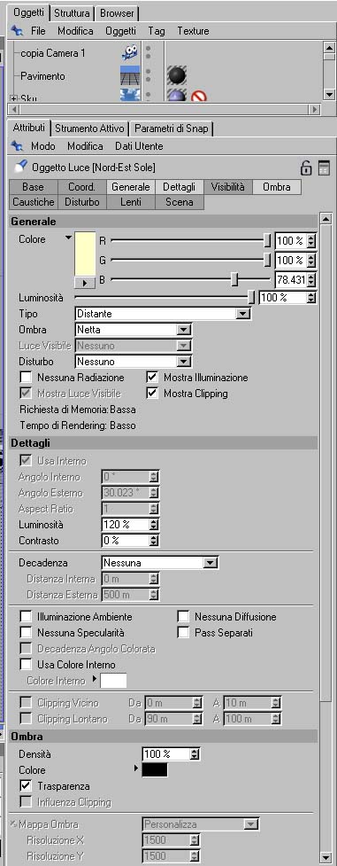Screen dimensions: 337x866
Task: Click the Object Manager pin arrow icon
Action: pyautogui.click(x=18, y=31)
